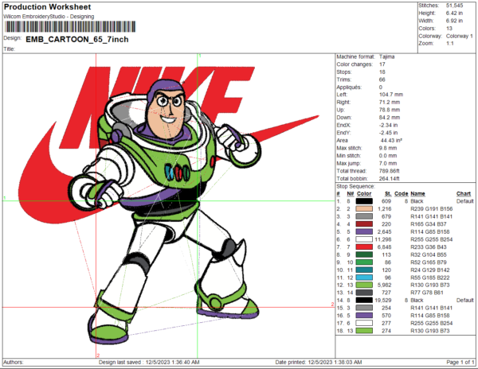Select the Machine format value Tajima
478x369 pixels.
[387, 56]
